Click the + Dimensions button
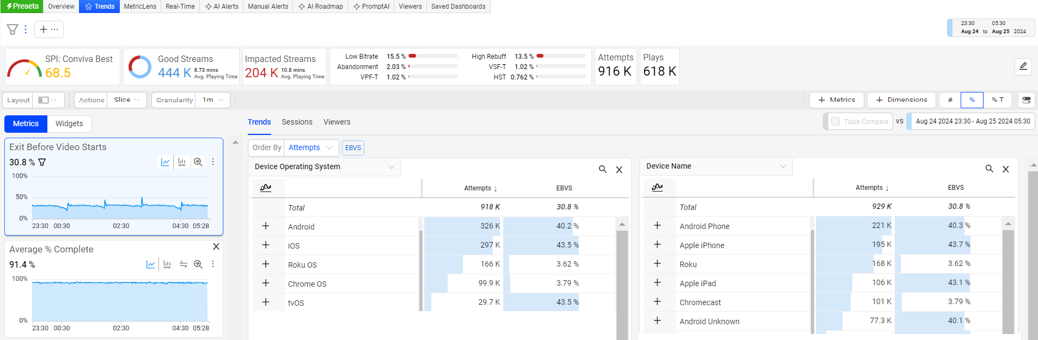 tap(901, 100)
